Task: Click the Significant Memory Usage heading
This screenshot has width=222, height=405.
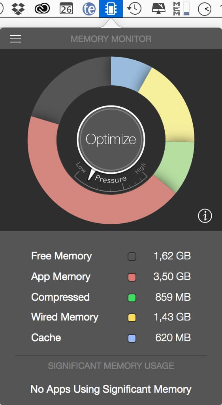Action: point(111,366)
